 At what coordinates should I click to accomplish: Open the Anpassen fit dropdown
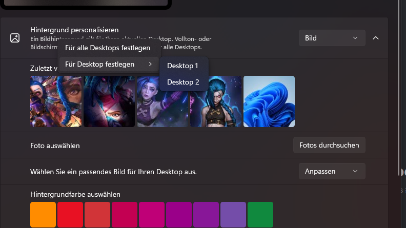click(x=332, y=171)
